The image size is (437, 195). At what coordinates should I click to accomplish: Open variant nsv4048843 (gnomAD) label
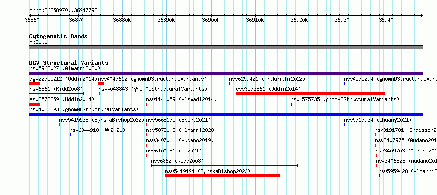pos(153,89)
